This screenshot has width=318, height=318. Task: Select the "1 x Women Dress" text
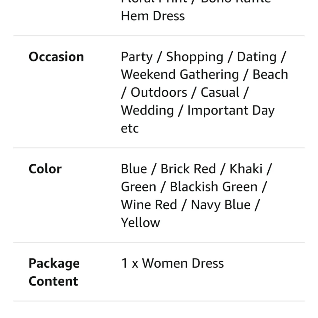click(x=172, y=263)
